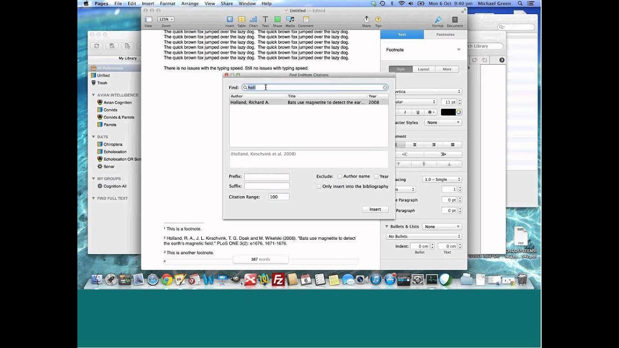
Task: Open the Trash in the Dock
Action: pos(522,279)
